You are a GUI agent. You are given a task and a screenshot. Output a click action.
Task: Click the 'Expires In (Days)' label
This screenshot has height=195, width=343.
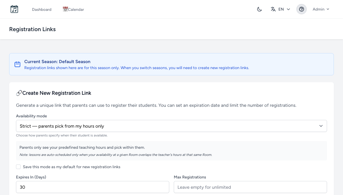coord(31,177)
